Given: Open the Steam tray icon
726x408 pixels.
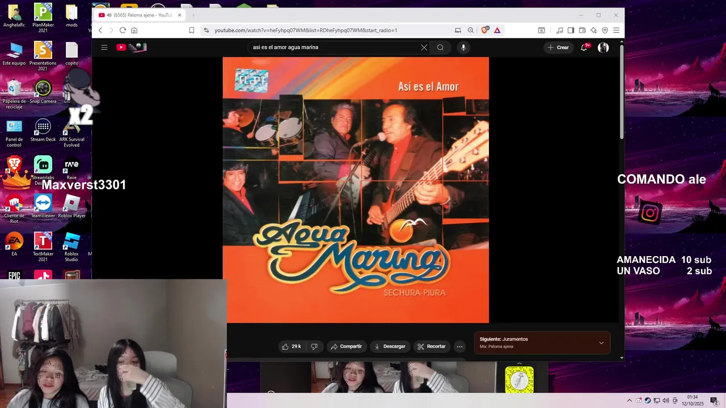Looking at the screenshot, I should pos(648,401).
